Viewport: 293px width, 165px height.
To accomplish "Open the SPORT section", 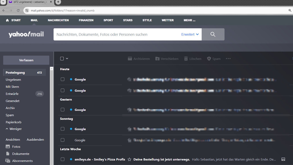I will pos(108,20).
